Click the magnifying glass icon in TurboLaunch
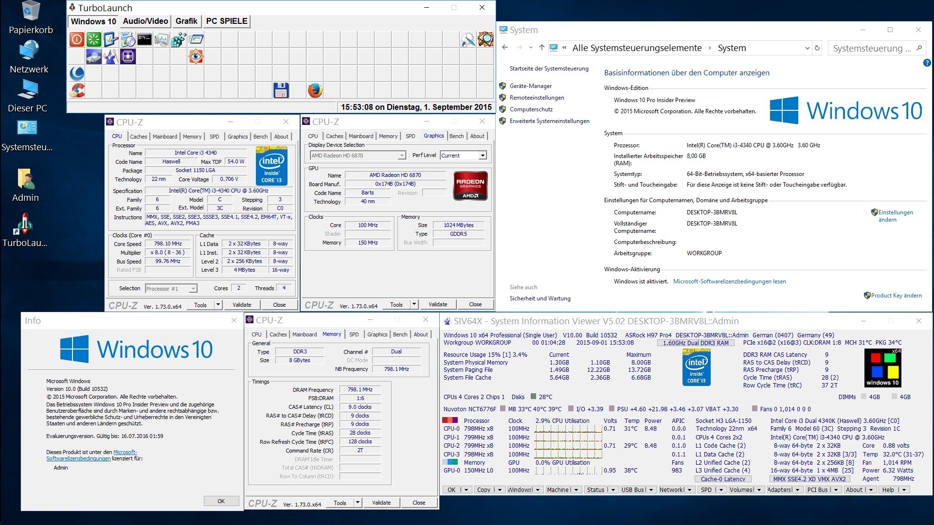Viewport: 934px width, 525px height. click(x=485, y=39)
